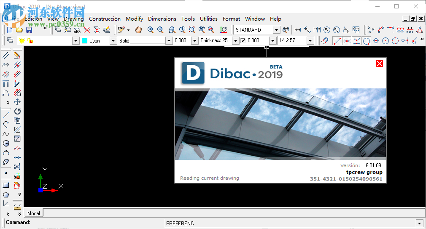This screenshot has width=426, height=229.
Task: Select the aligned dimension tool
Action: click(307, 30)
